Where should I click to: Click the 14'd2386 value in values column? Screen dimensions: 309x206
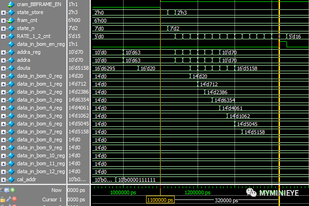click(79, 92)
